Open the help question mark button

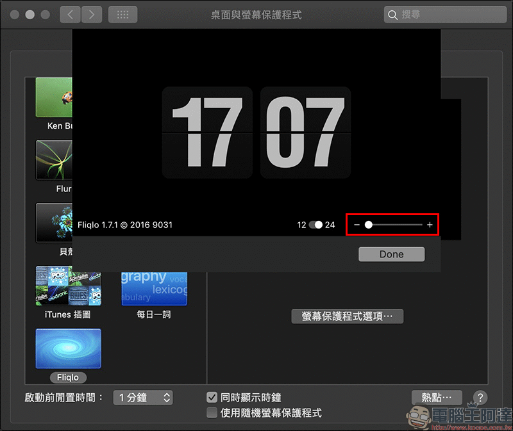[480, 398]
